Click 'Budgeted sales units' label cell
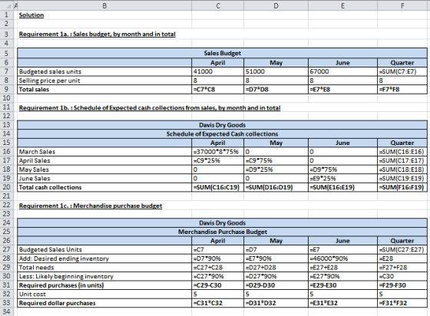 pos(104,71)
